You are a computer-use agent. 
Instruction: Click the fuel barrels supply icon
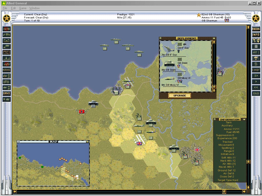pyautogui.click(x=6, y=82)
